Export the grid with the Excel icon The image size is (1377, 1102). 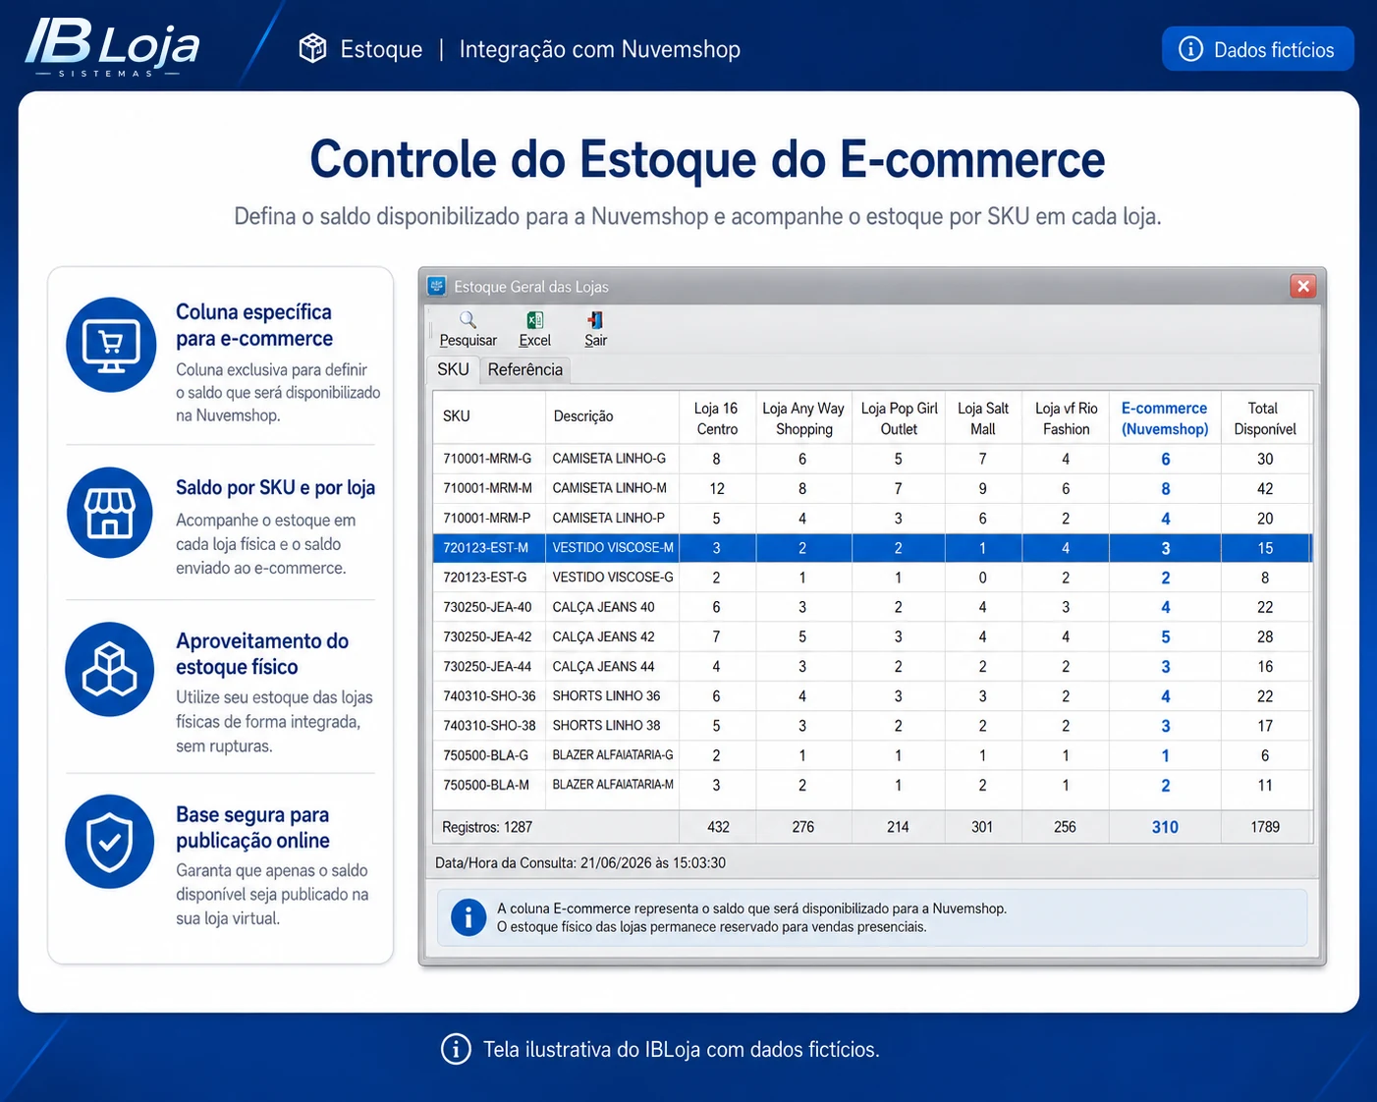pos(535,320)
